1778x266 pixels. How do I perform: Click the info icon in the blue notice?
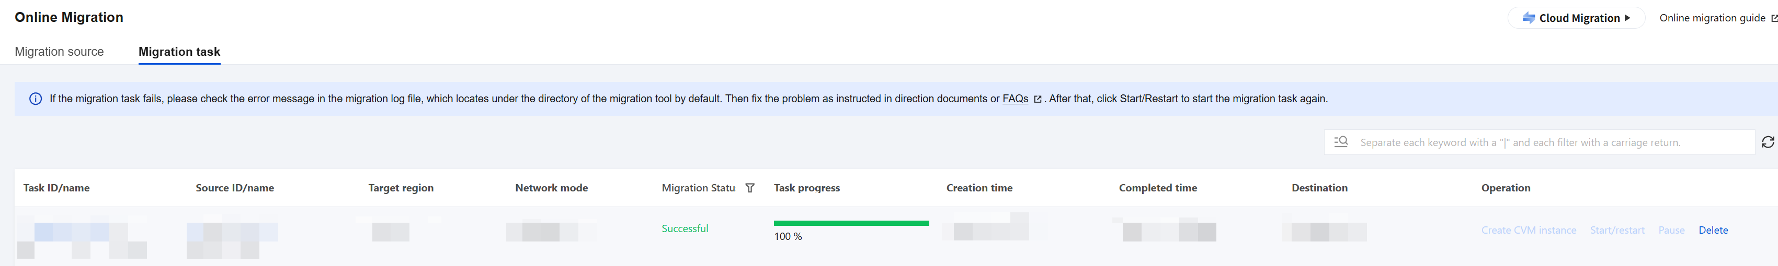pos(35,99)
